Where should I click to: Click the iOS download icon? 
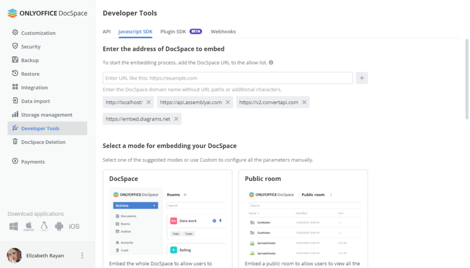click(x=74, y=226)
